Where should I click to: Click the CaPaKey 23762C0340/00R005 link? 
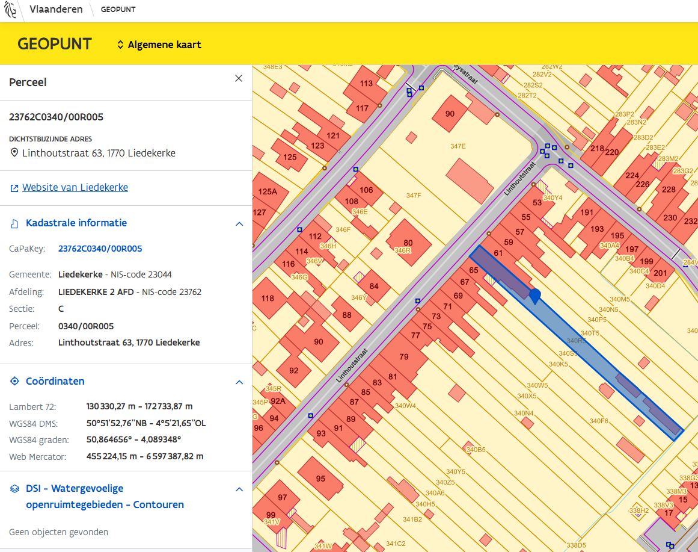(100, 249)
